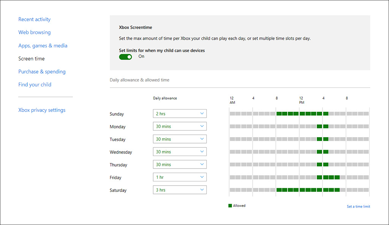Open Xbox privacy settings
Image resolution: width=389 pixels, height=225 pixels.
coord(42,110)
